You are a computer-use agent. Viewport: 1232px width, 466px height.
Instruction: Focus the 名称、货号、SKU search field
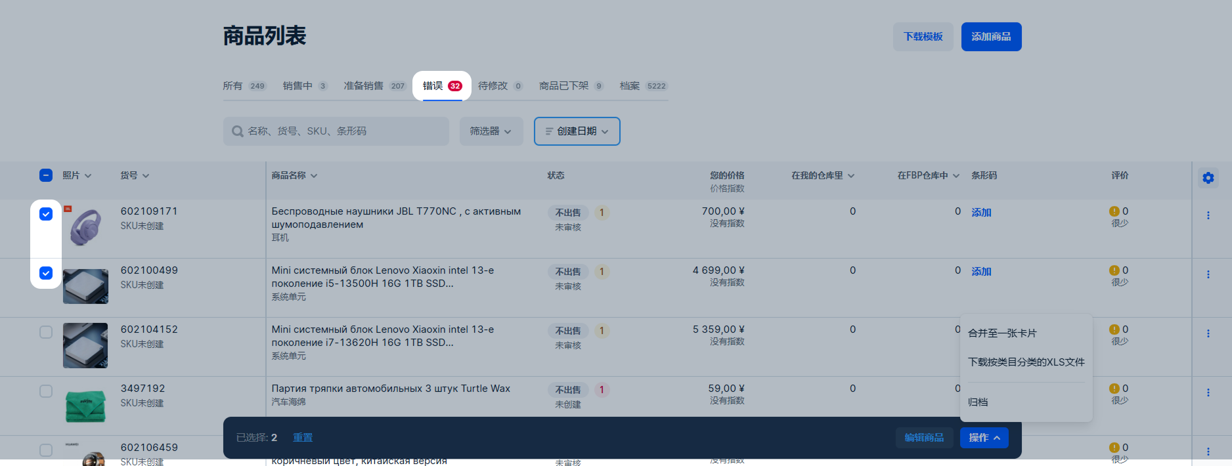pyautogui.click(x=336, y=131)
